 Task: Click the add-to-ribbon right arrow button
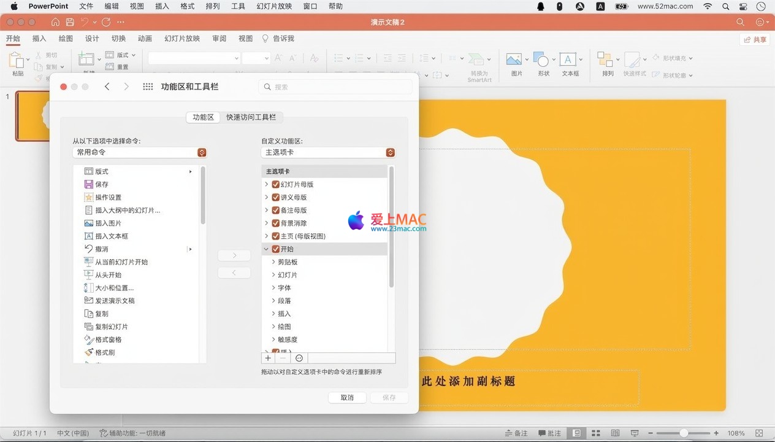click(234, 255)
